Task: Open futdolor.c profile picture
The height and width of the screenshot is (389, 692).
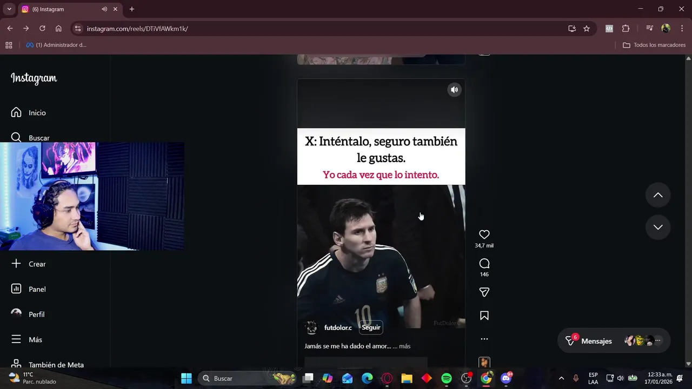Action: pos(311,327)
